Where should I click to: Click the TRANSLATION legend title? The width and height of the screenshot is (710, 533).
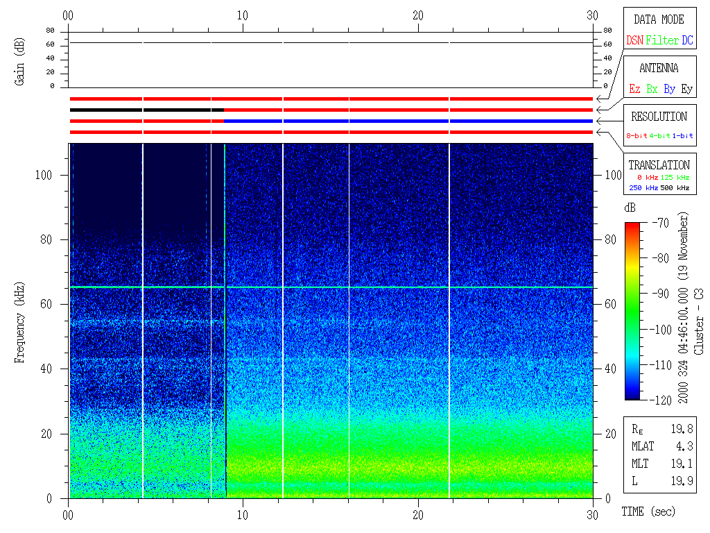coord(659,165)
